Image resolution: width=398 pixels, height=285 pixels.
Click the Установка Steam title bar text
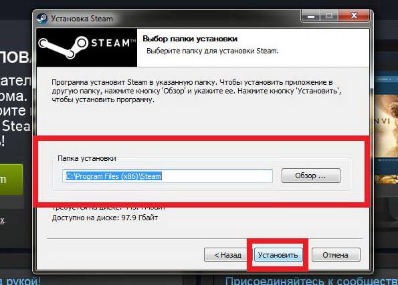pyautogui.click(x=82, y=19)
